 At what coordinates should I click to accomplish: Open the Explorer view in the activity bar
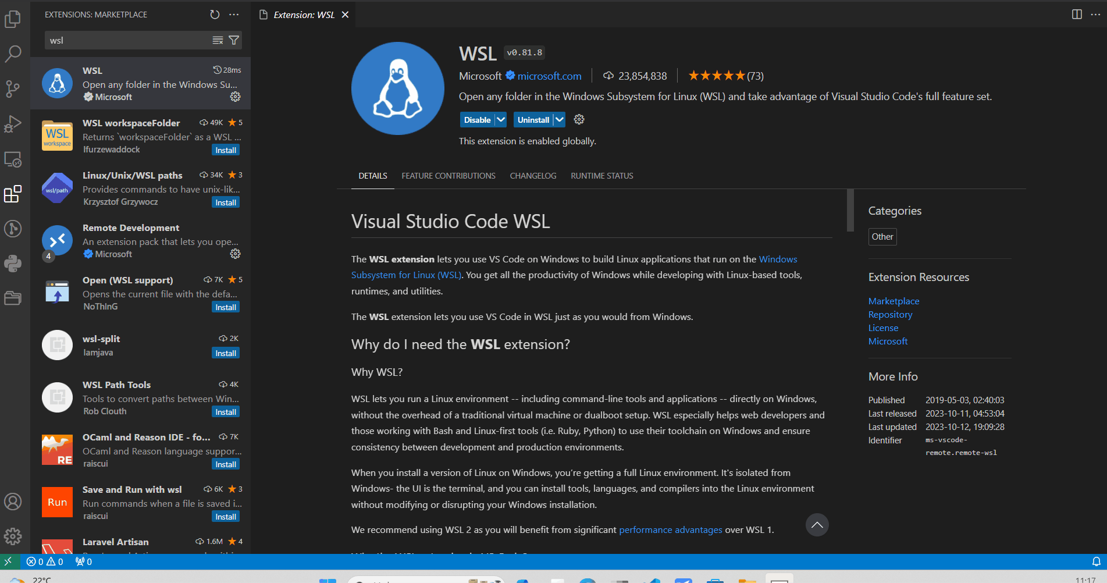[13, 19]
